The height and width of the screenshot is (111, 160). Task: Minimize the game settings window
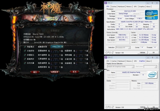click(89, 12)
